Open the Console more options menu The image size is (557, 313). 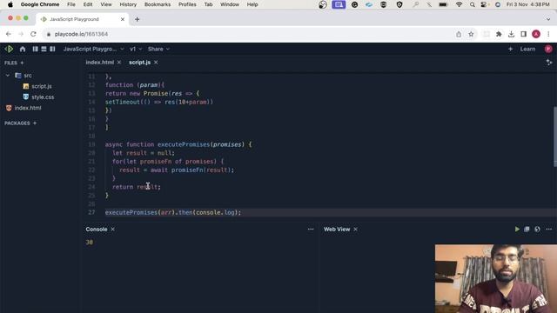tap(311, 230)
